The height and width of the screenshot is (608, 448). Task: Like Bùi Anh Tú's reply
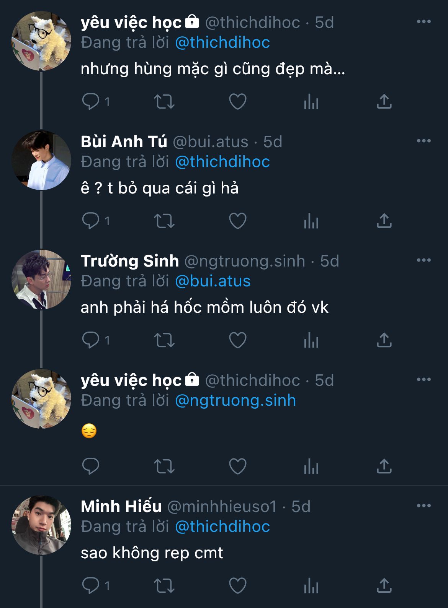(237, 221)
